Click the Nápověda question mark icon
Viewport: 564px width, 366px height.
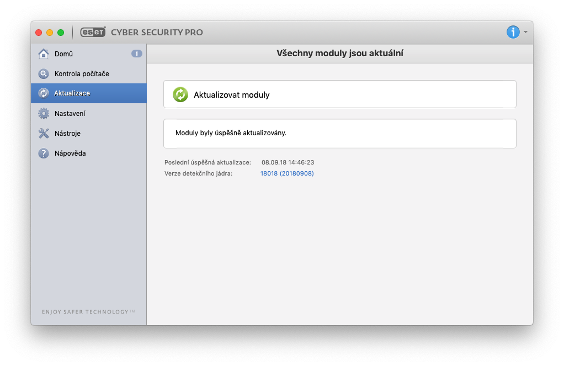(x=44, y=153)
